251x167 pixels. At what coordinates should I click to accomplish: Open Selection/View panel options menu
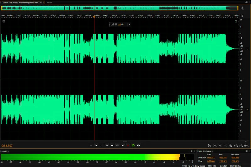click(246, 151)
